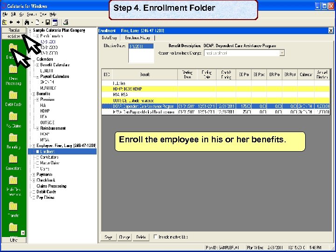
Task: Switch to the Enrollment History tab
Action: point(137,38)
